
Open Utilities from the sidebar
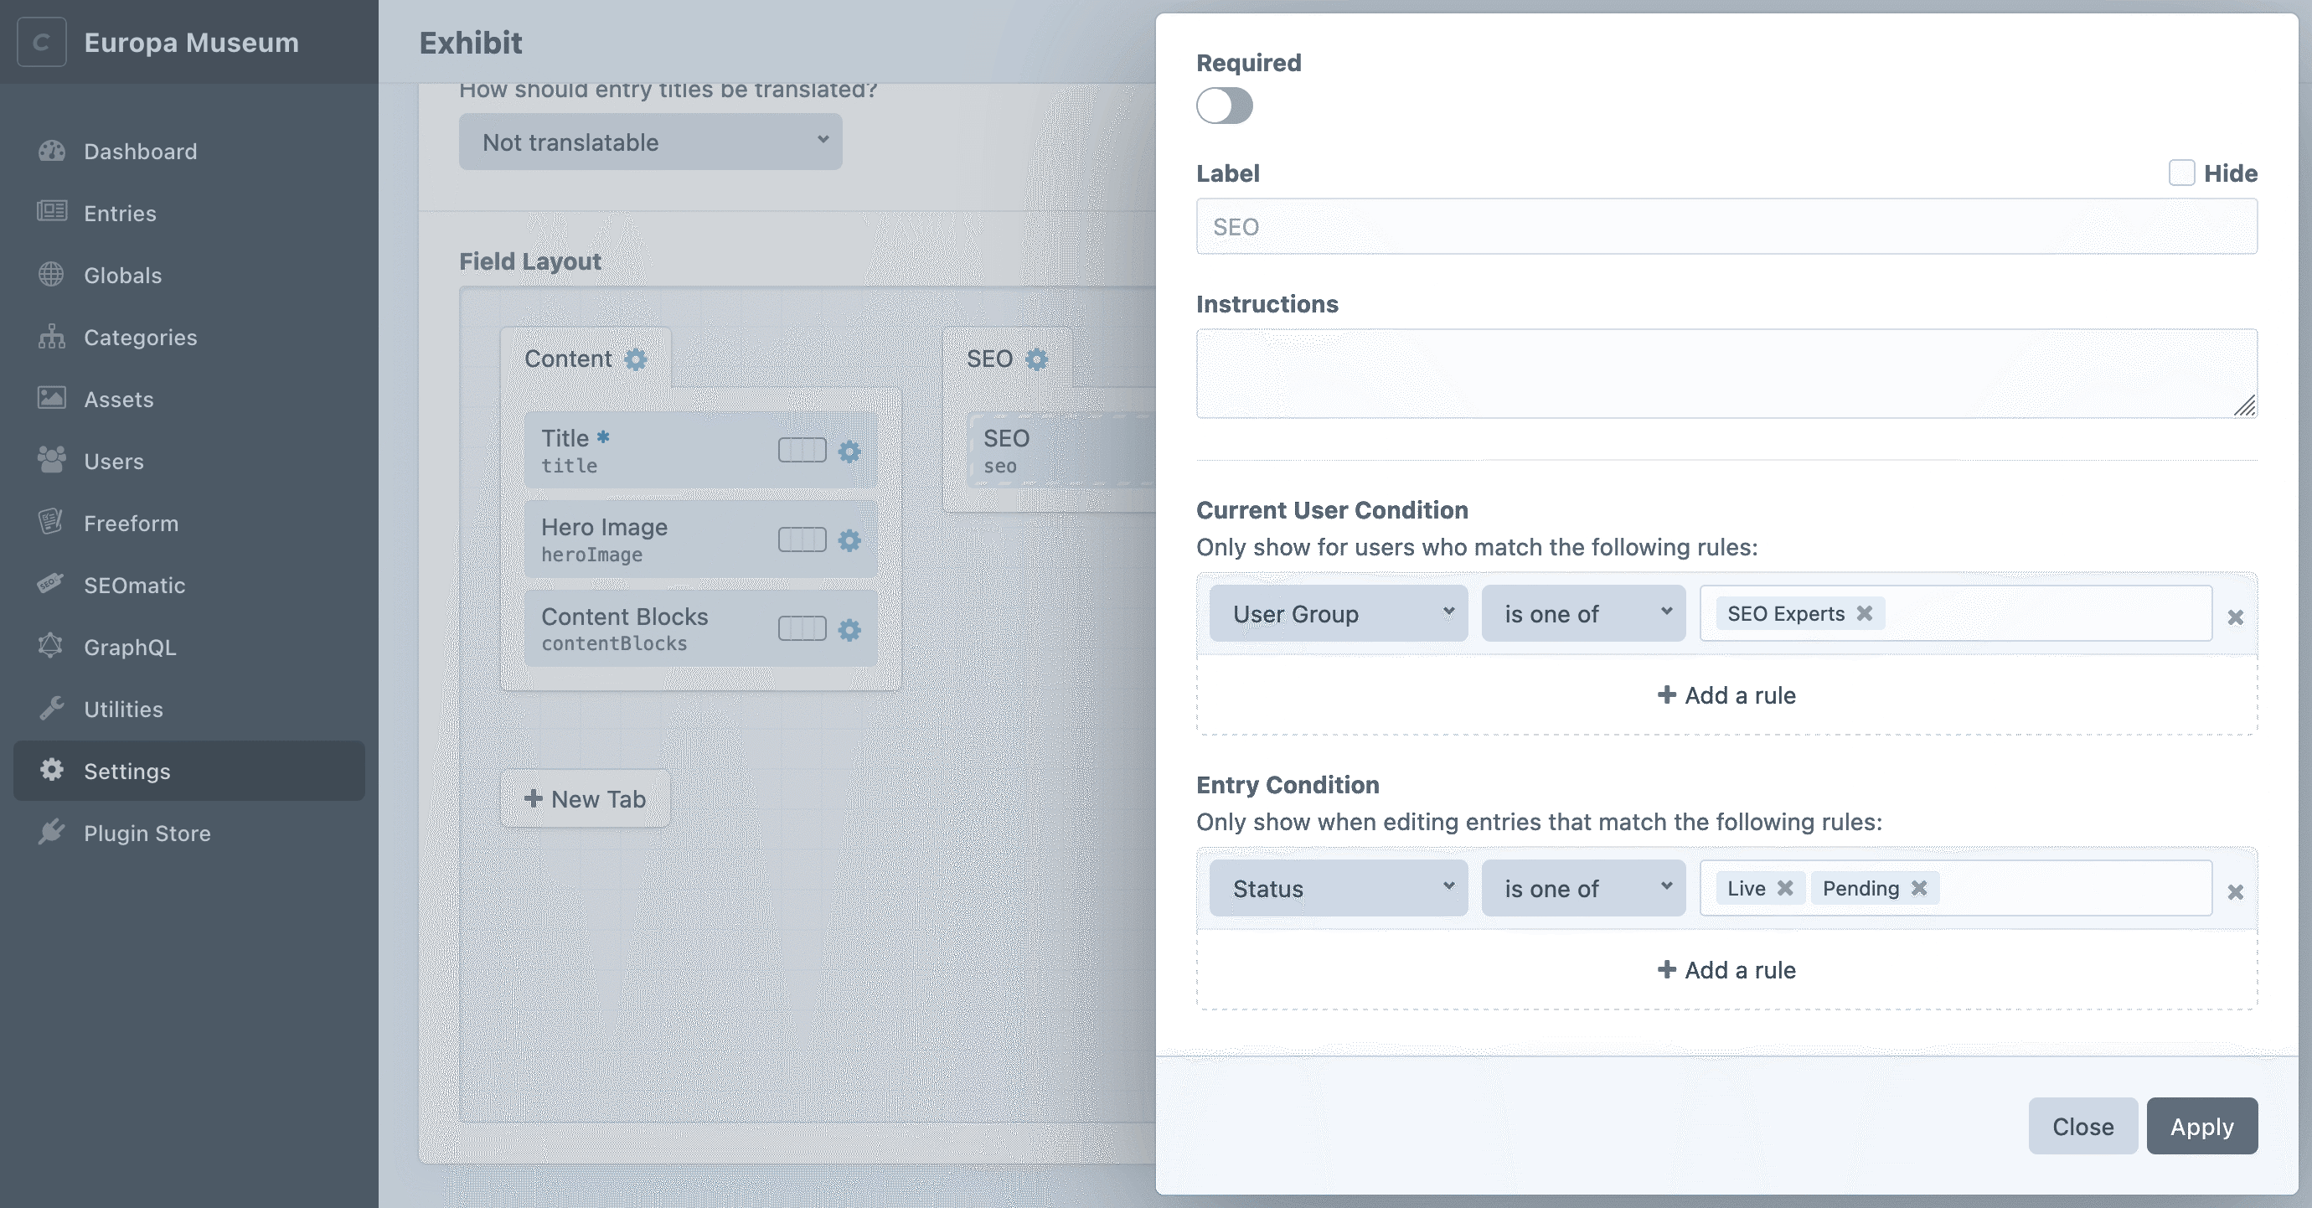pyautogui.click(x=188, y=708)
